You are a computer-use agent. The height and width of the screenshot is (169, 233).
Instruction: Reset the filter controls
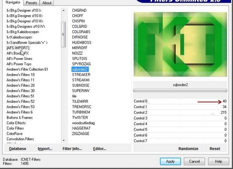pos(215,149)
